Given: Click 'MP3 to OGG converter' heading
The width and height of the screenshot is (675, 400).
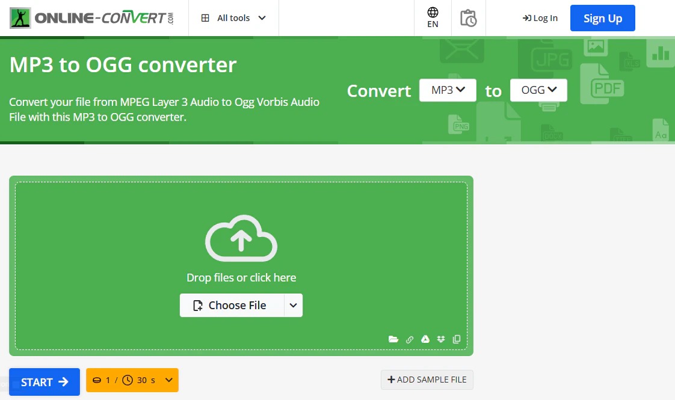Looking at the screenshot, I should pos(123,65).
